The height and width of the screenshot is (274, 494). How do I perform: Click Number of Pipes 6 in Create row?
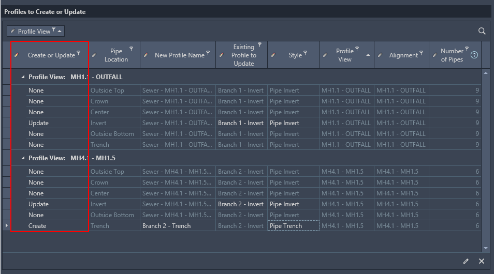455,225
